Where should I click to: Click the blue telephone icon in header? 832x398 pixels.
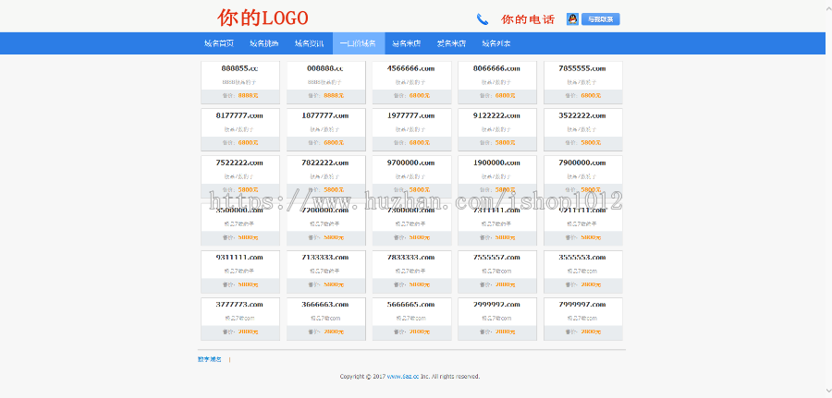click(482, 19)
